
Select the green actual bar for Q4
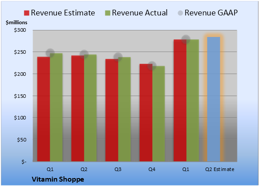(x=159, y=114)
